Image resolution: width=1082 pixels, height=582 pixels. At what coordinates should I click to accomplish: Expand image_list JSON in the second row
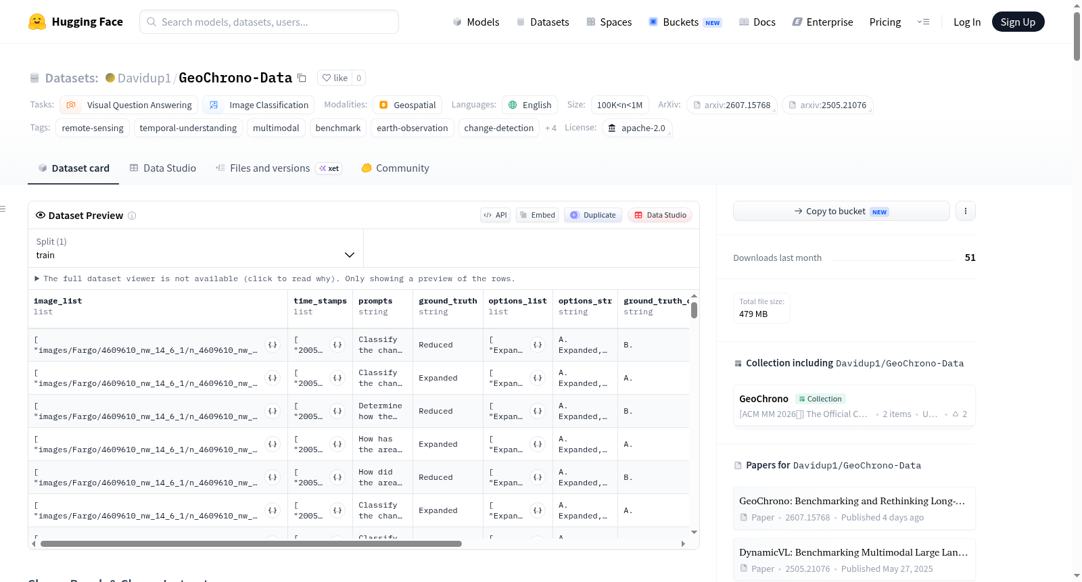273,378
